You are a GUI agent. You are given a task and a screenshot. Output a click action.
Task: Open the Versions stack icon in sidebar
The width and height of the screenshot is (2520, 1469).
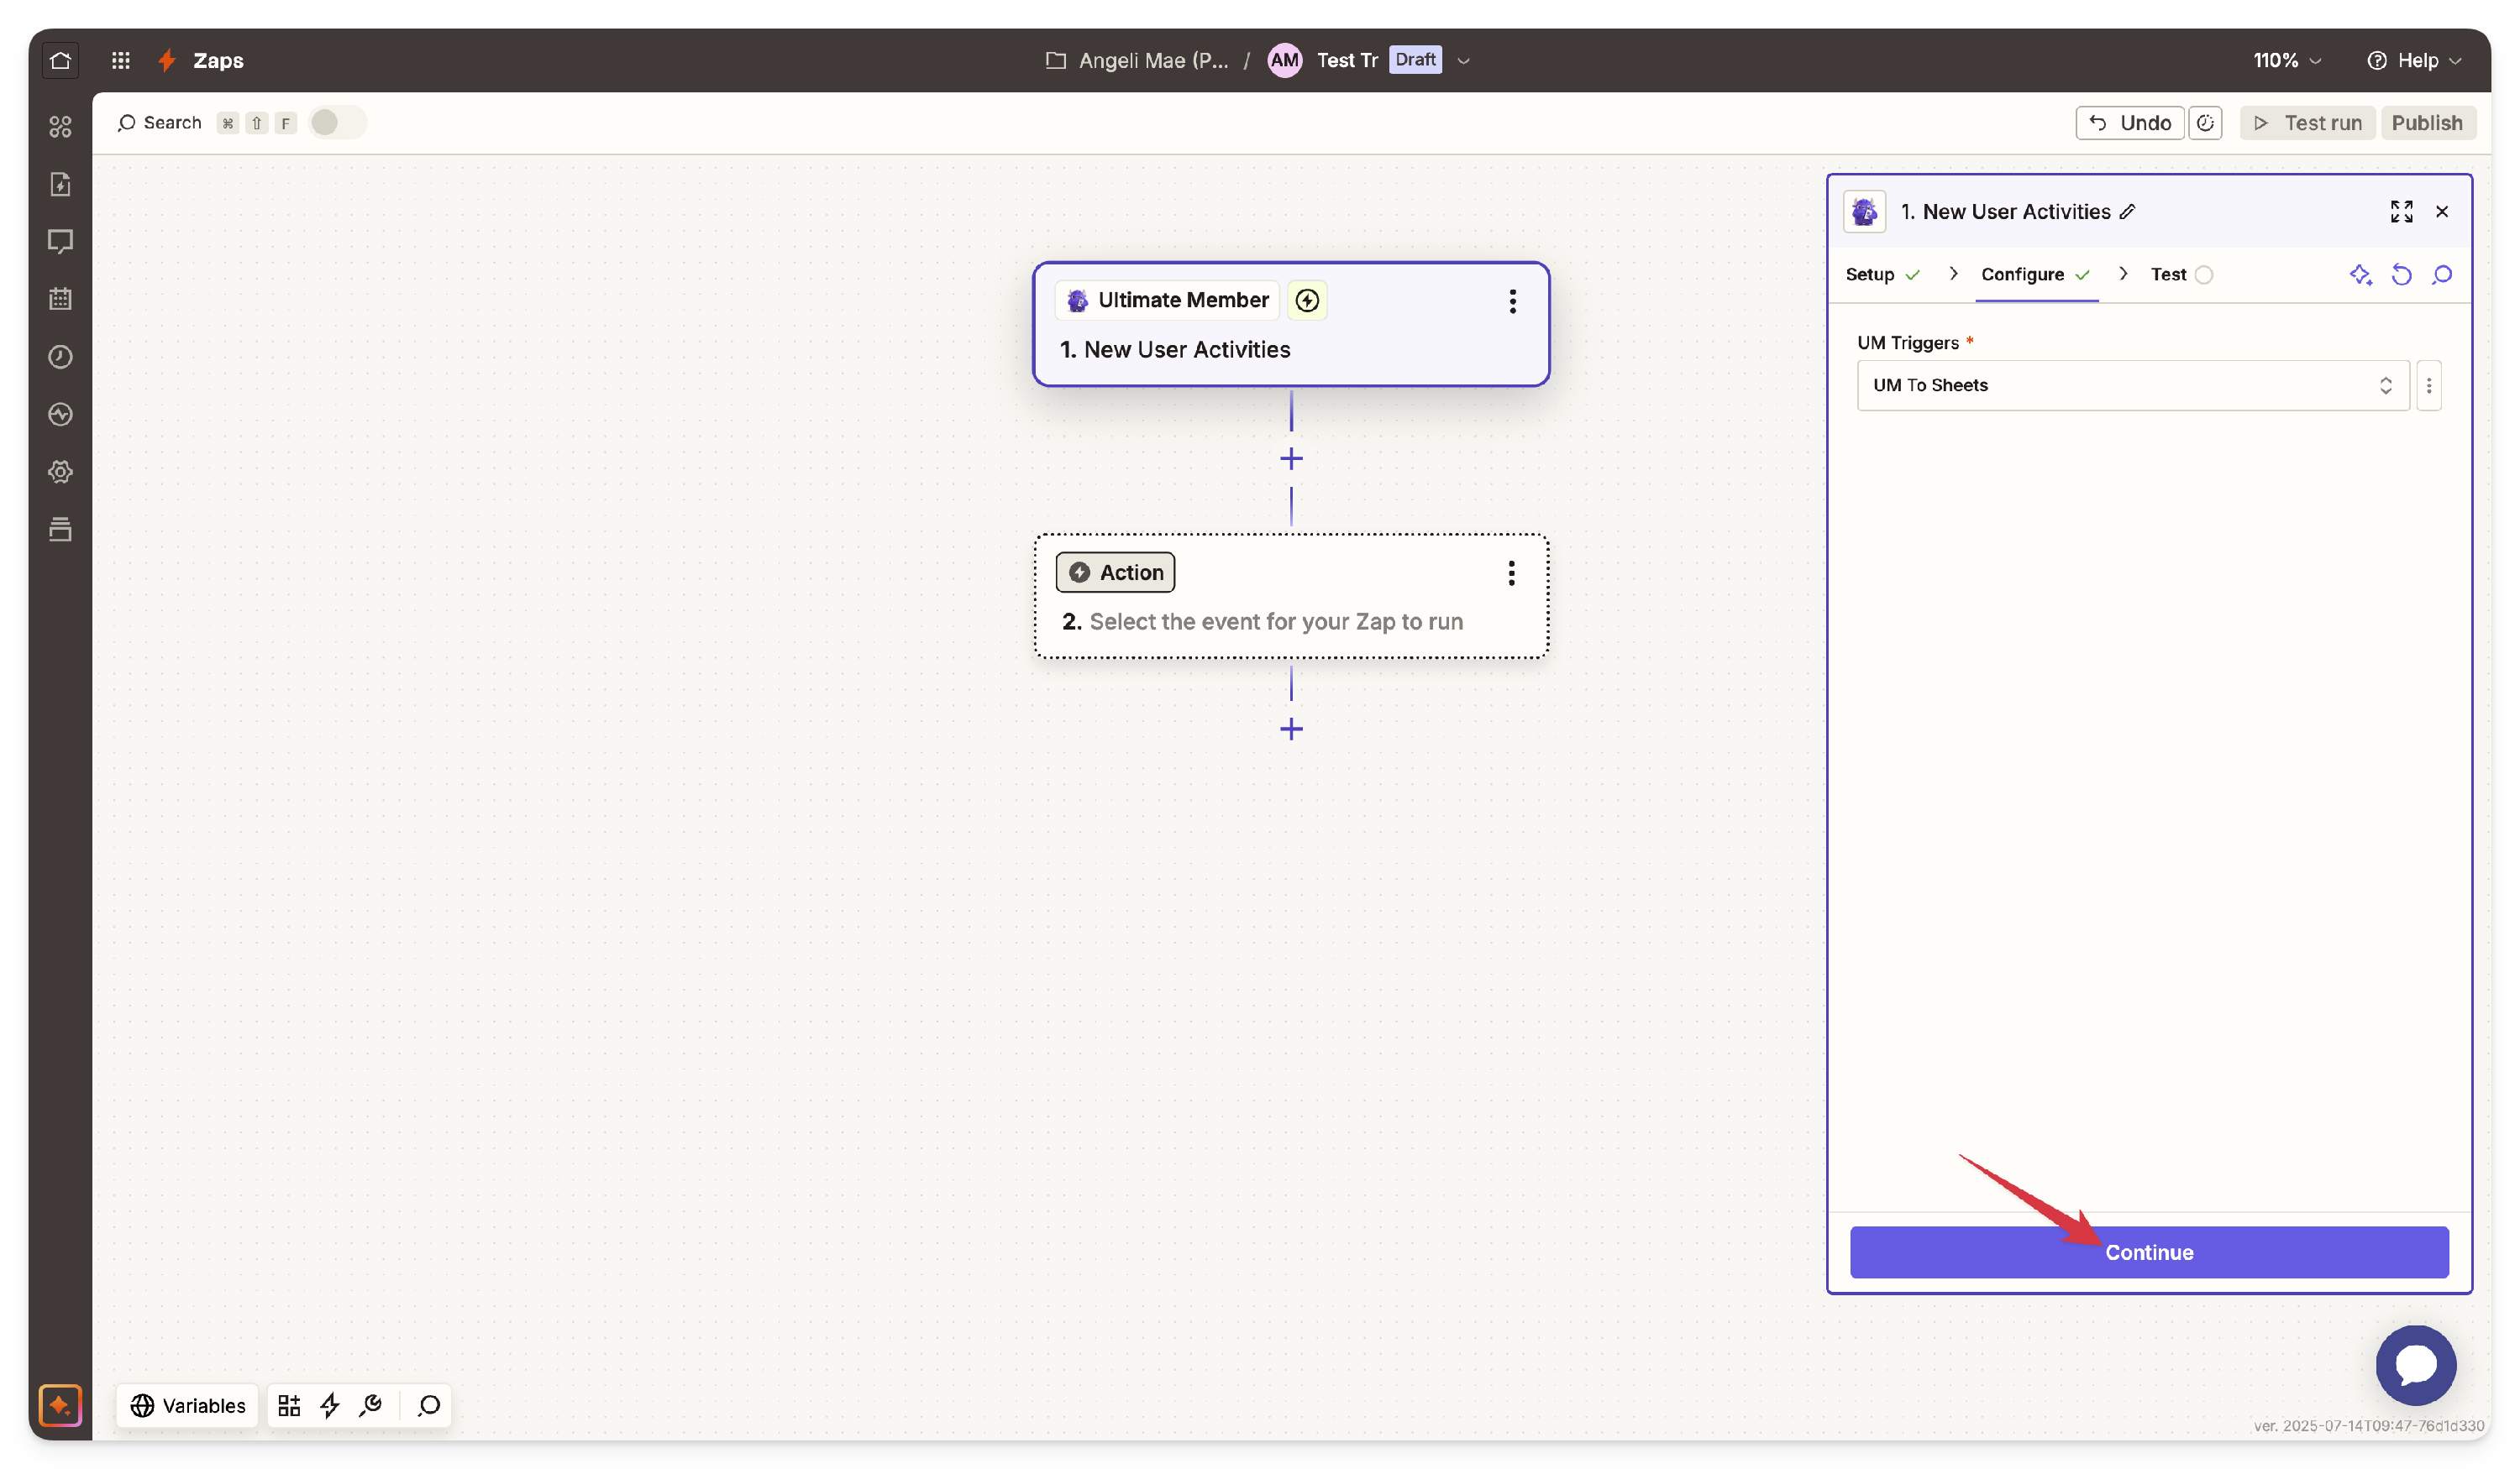(x=60, y=530)
